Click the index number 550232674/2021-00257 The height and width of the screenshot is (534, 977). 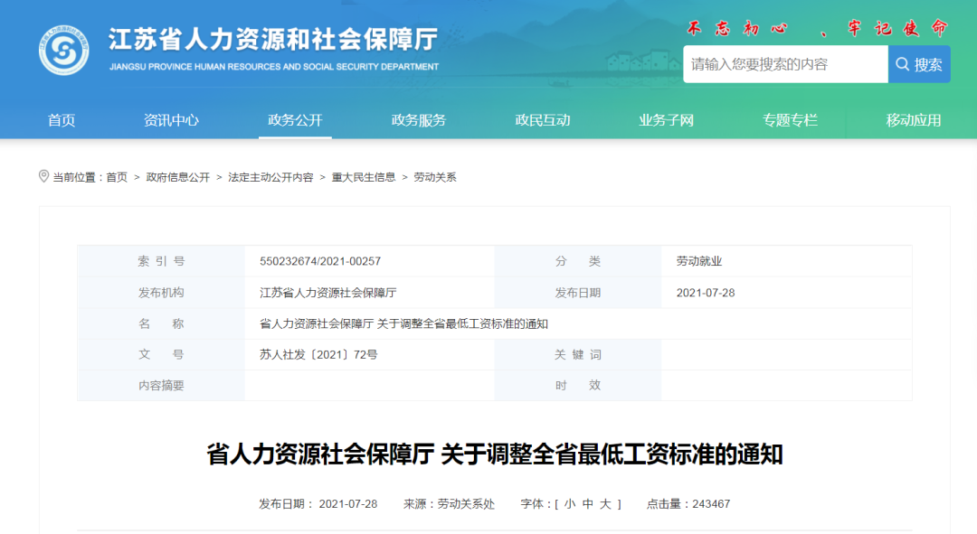click(320, 261)
